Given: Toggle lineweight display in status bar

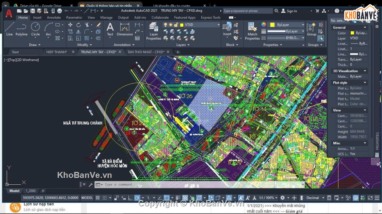Looking at the screenshot, I should (178, 198).
